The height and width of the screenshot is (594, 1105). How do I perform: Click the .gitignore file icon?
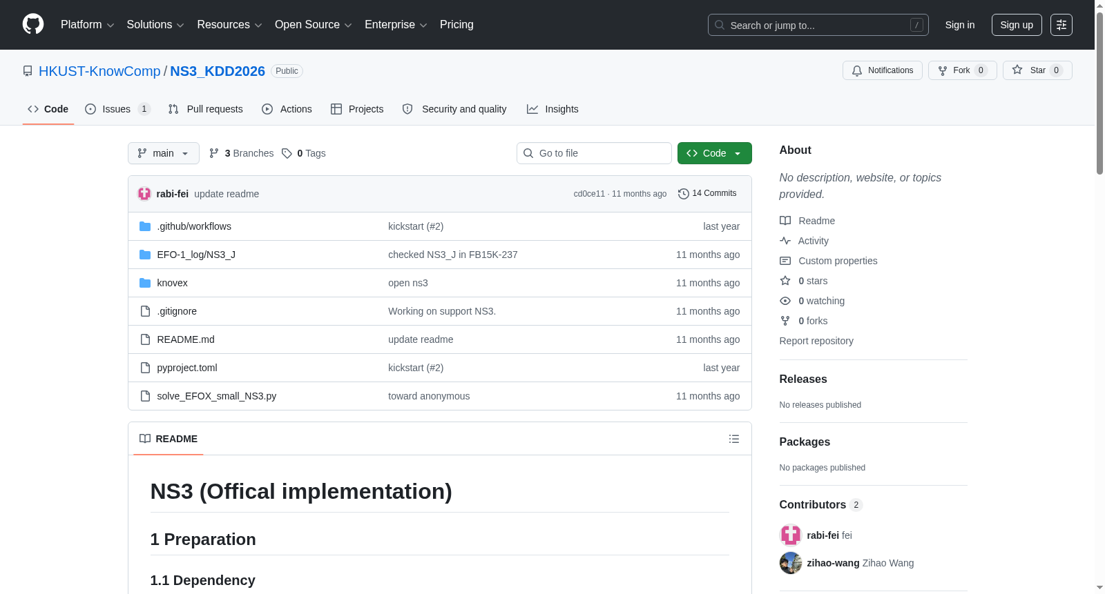pyautogui.click(x=145, y=311)
